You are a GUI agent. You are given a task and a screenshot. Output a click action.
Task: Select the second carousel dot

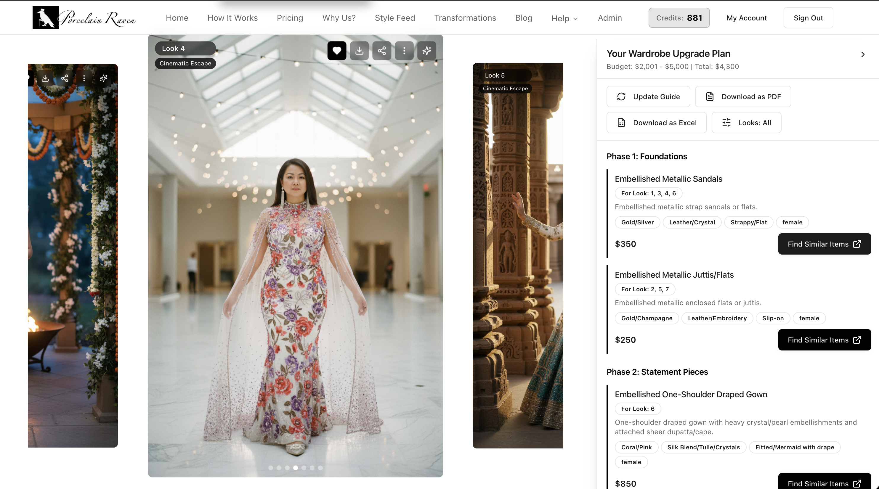(279, 468)
